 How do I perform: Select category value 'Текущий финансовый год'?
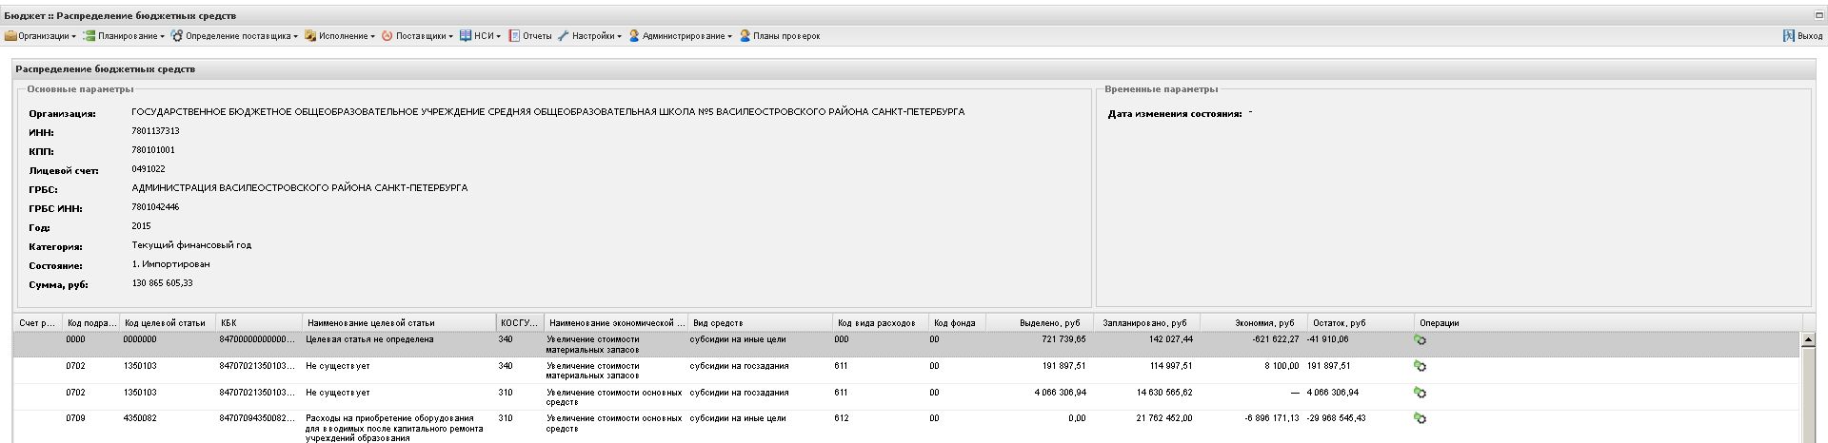(191, 245)
